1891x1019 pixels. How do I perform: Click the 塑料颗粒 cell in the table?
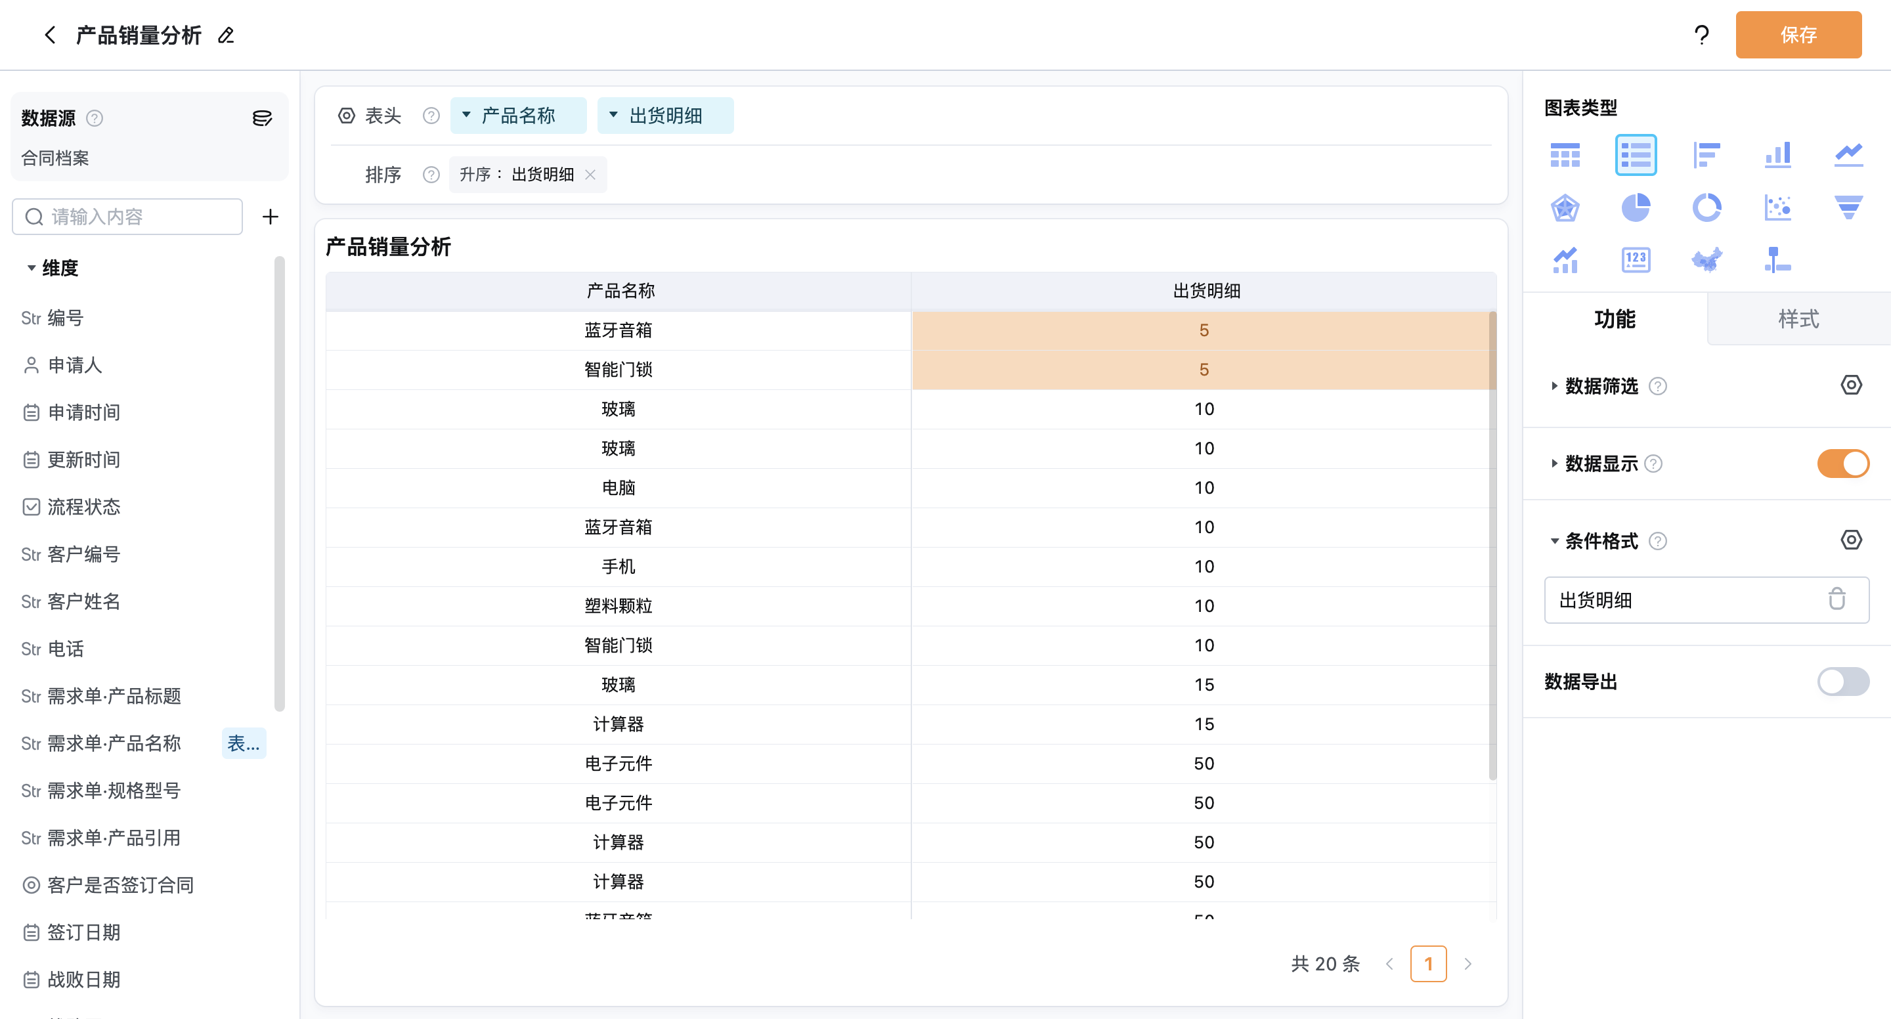click(618, 605)
